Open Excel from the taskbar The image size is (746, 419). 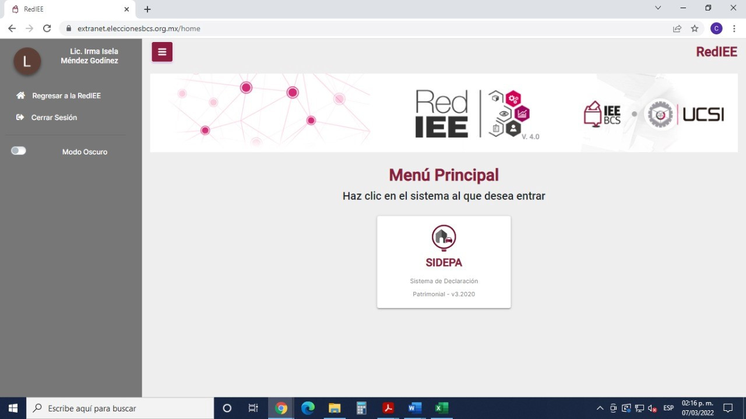click(x=441, y=408)
